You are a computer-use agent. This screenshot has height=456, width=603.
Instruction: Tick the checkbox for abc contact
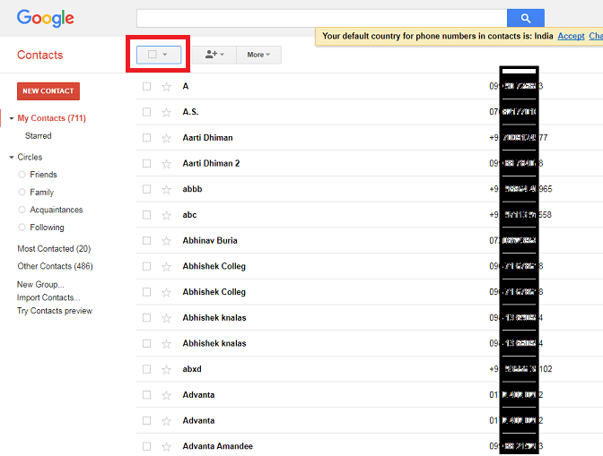click(x=146, y=215)
